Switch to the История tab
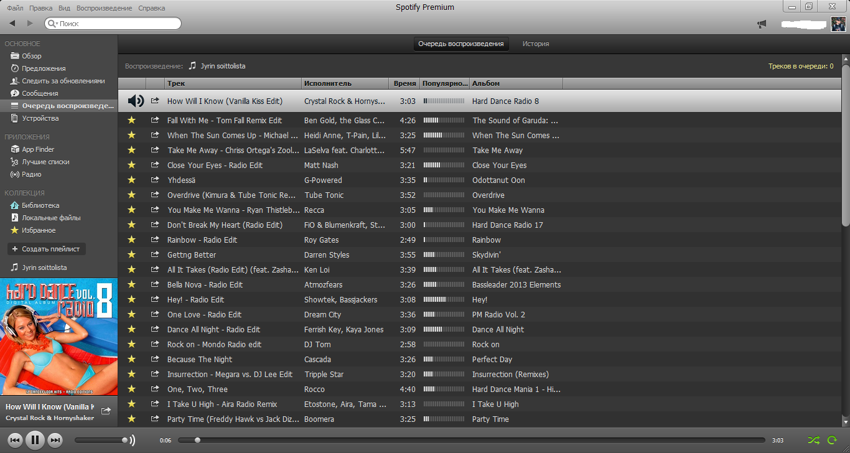The image size is (850, 453). (536, 44)
